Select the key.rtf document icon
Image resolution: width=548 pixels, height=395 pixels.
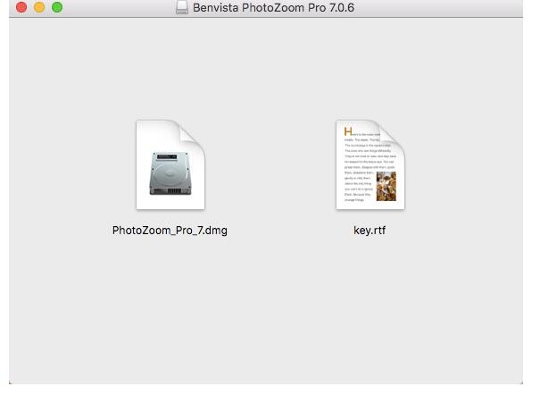point(370,164)
